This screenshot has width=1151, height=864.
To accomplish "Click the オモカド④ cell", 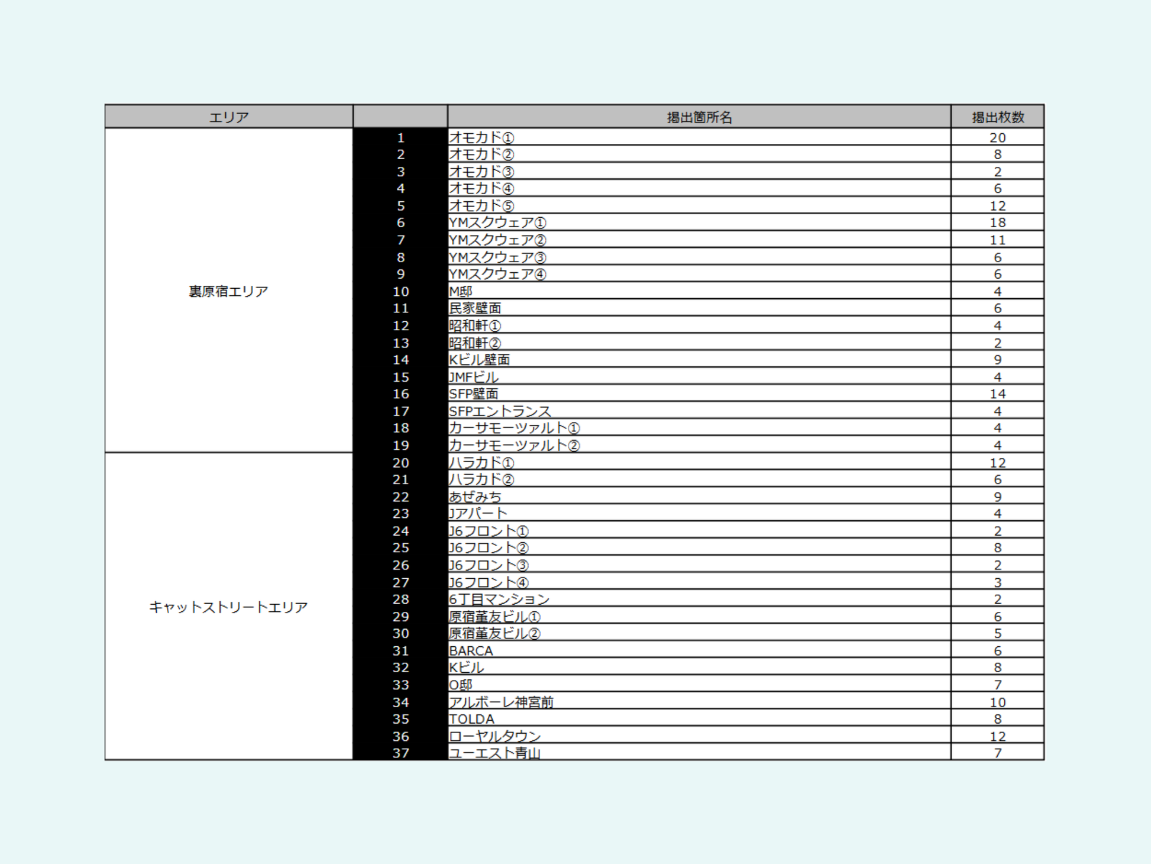I will [699, 188].
